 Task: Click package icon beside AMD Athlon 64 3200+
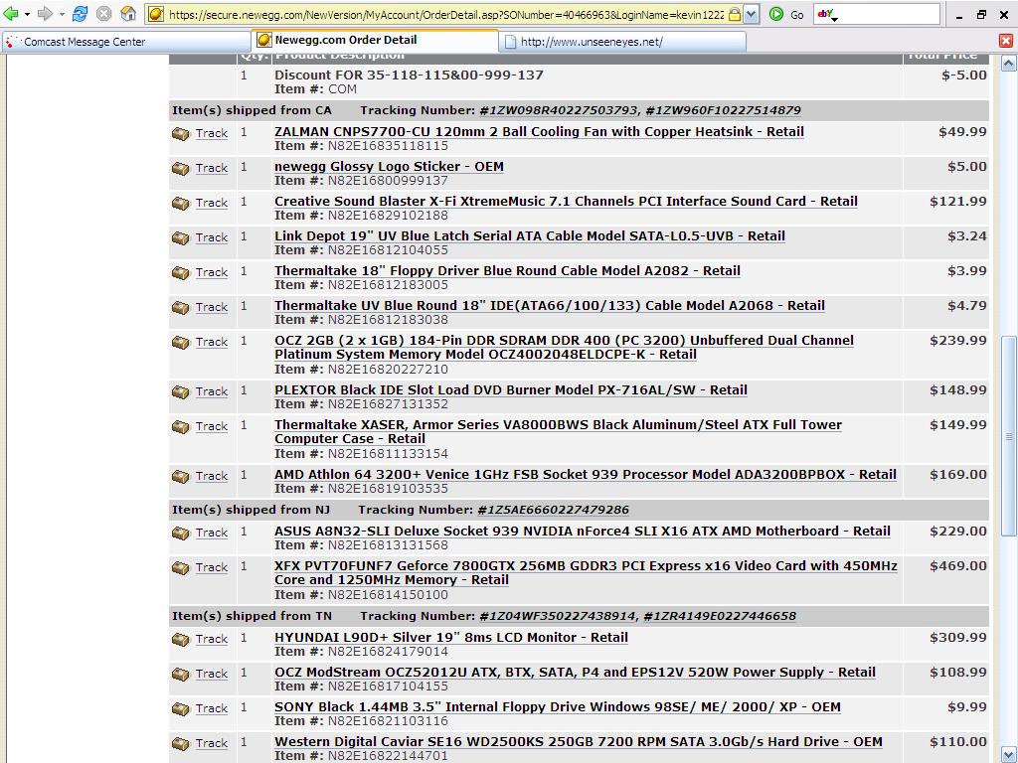coord(181,476)
